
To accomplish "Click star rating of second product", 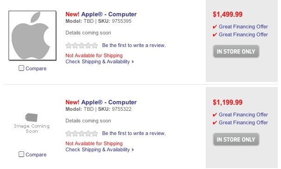I will click(82, 134).
